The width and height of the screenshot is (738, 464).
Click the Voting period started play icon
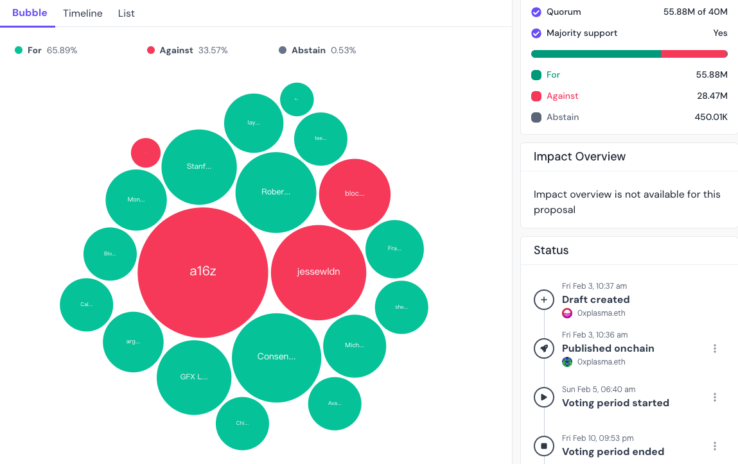(x=544, y=397)
